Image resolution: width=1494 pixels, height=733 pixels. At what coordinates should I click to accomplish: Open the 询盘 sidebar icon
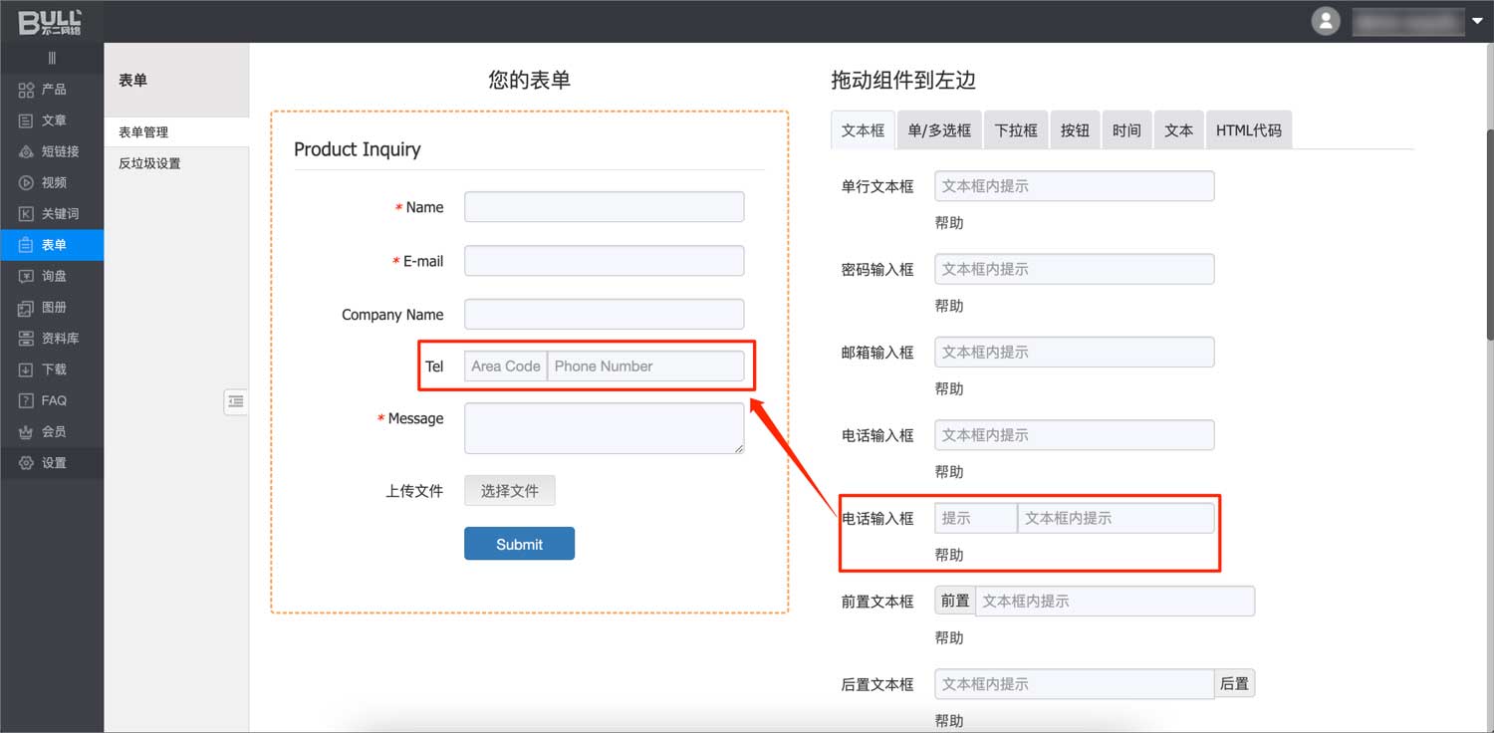click(x=27, y=276)
